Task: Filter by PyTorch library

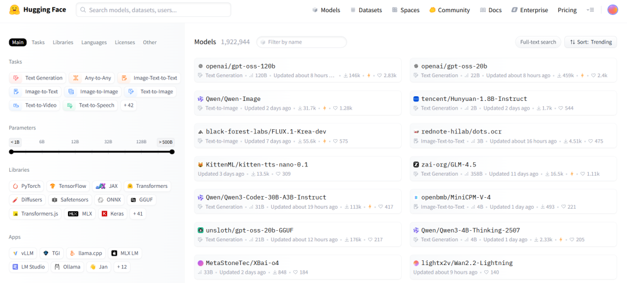Action: [26, 186]
